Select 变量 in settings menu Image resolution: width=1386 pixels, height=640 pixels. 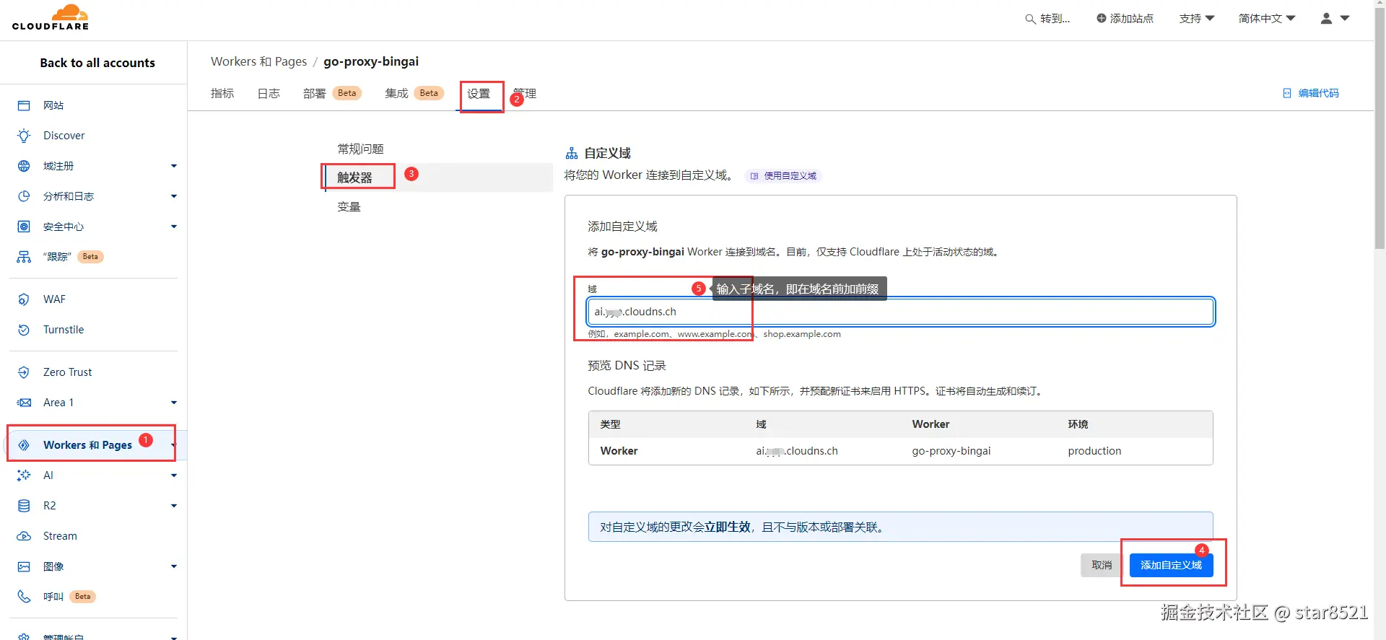(349, 206)
